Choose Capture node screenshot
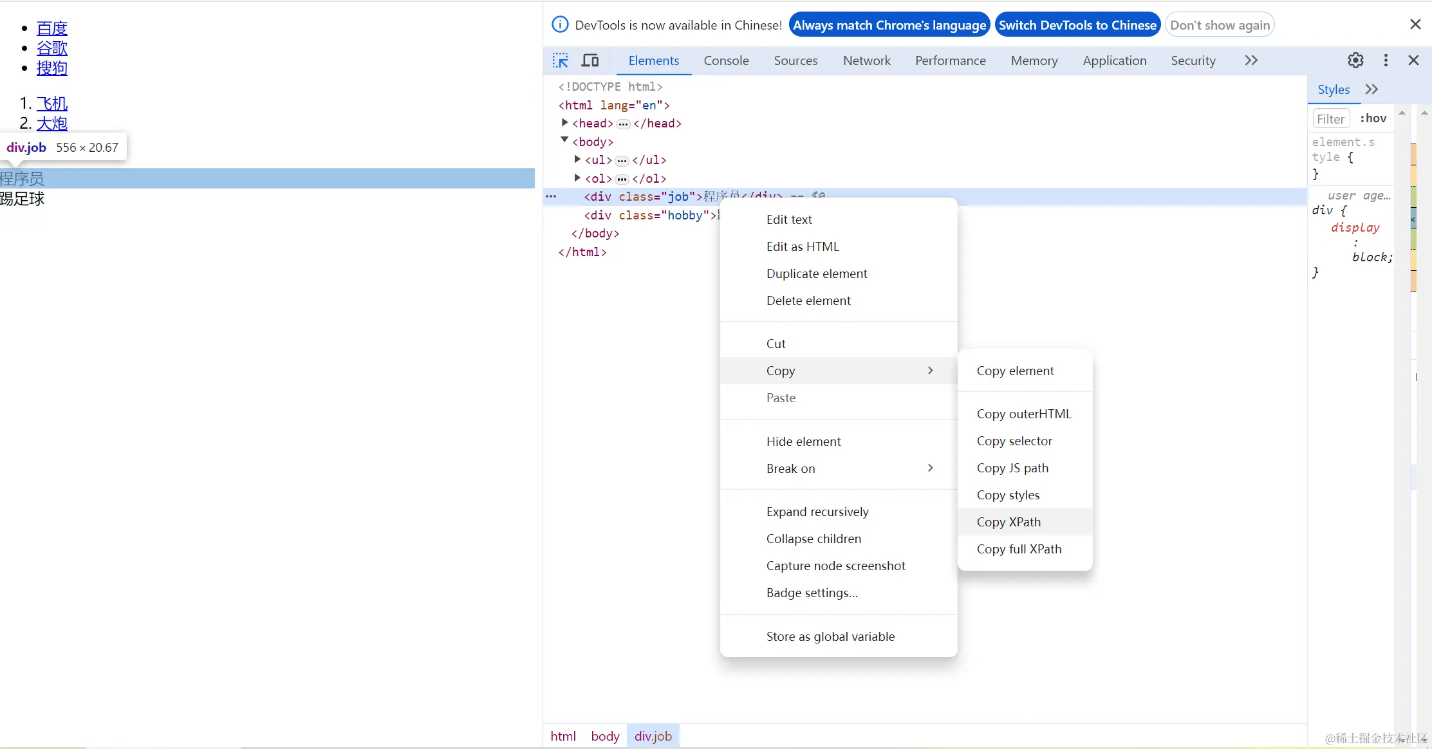 [x=839, y=566]
